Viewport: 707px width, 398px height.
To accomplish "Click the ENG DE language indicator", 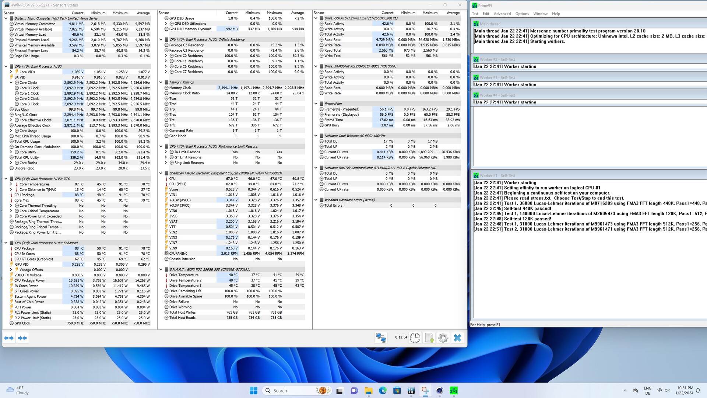I will click(647, 391).
